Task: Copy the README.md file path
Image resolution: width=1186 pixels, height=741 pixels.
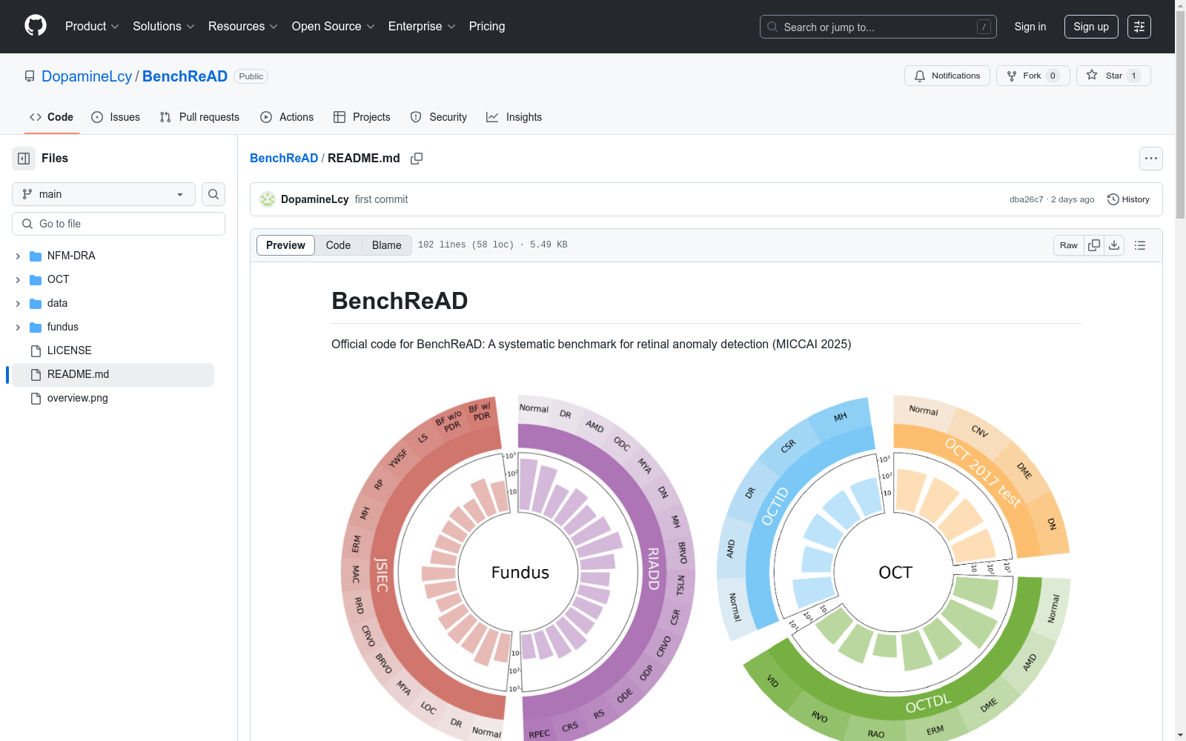Action: 417,159
